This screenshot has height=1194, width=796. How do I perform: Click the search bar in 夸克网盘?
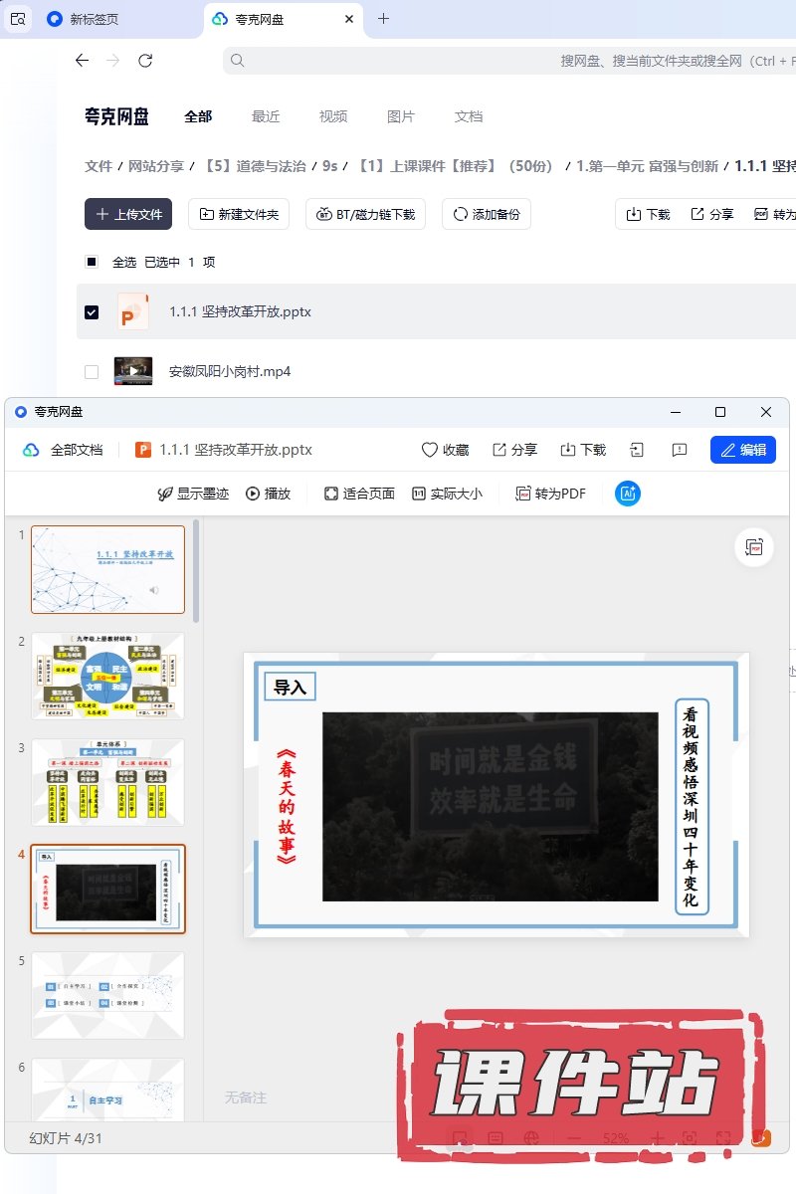point(507,61)
